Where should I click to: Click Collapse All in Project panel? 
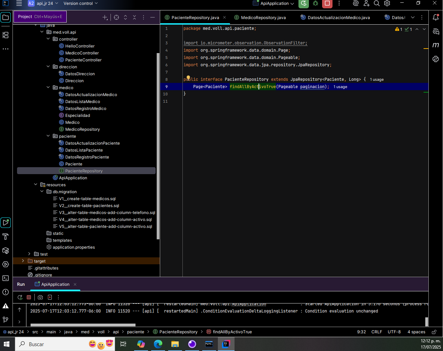point(134,17)
